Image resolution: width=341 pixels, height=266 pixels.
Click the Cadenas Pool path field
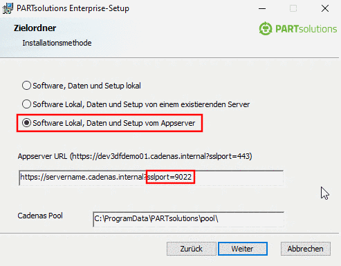[x=188, y=219]
